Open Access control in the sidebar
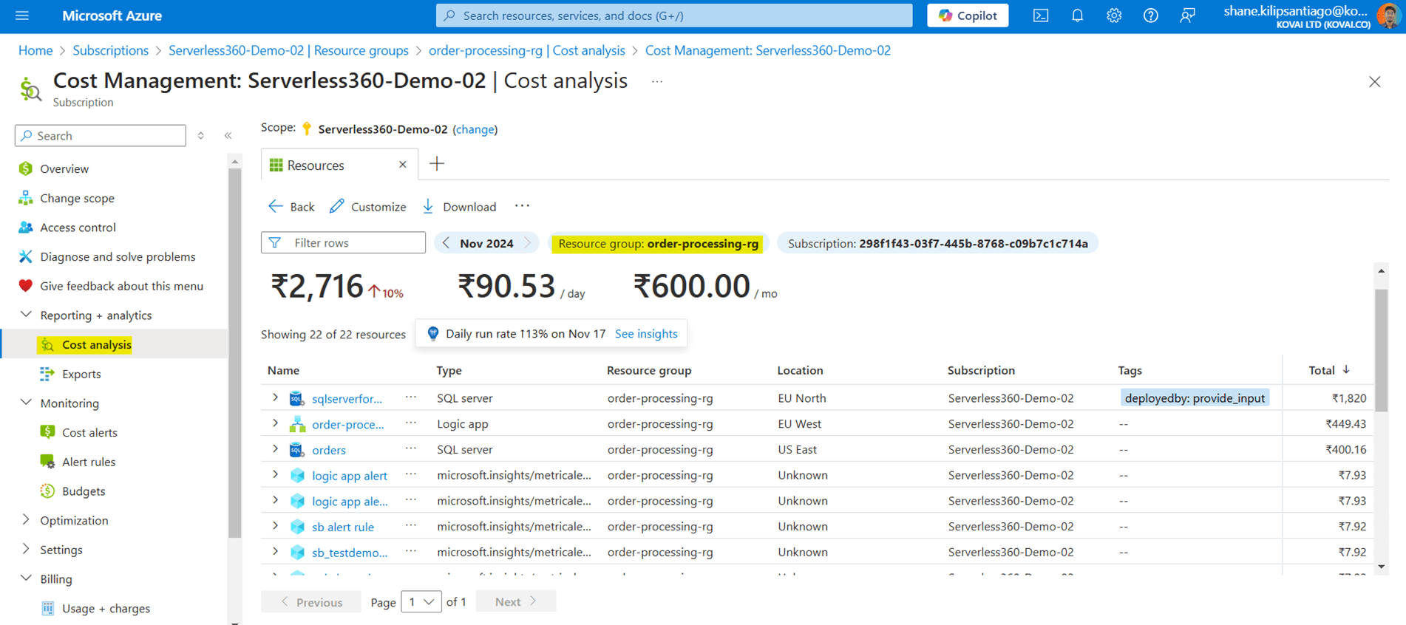 point(78,228)
